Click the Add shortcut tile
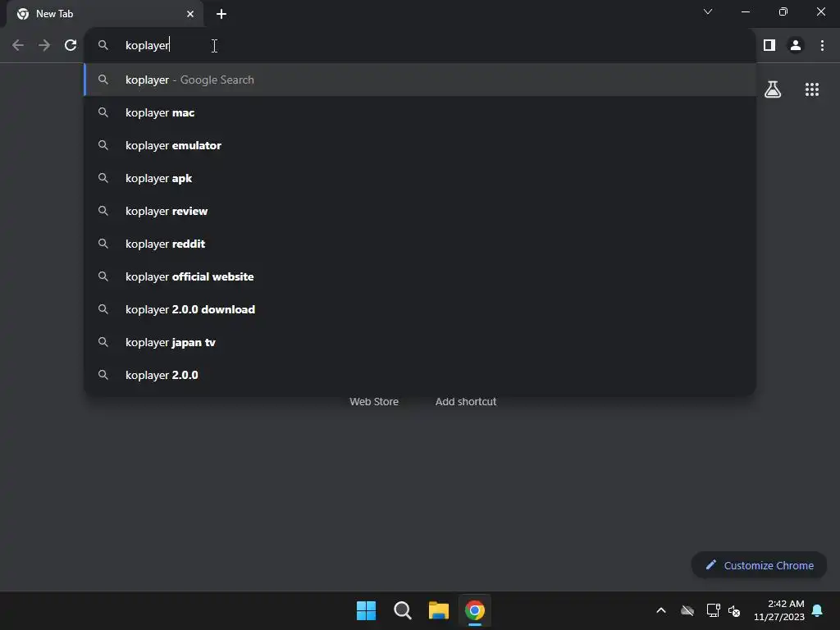 click(466, 402)
